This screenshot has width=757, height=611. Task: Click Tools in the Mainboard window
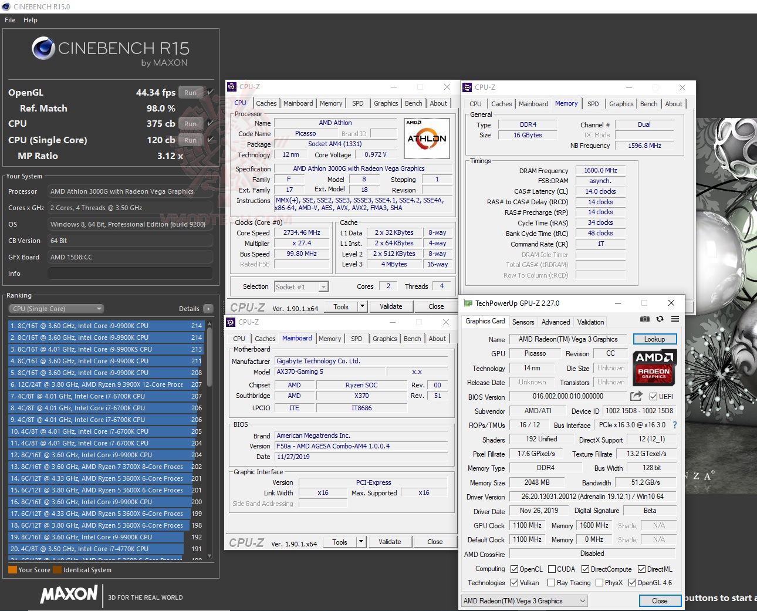(340, 542)
